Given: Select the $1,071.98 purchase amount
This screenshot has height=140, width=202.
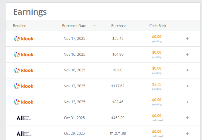Looking at the screenshot, I should 118,133.
